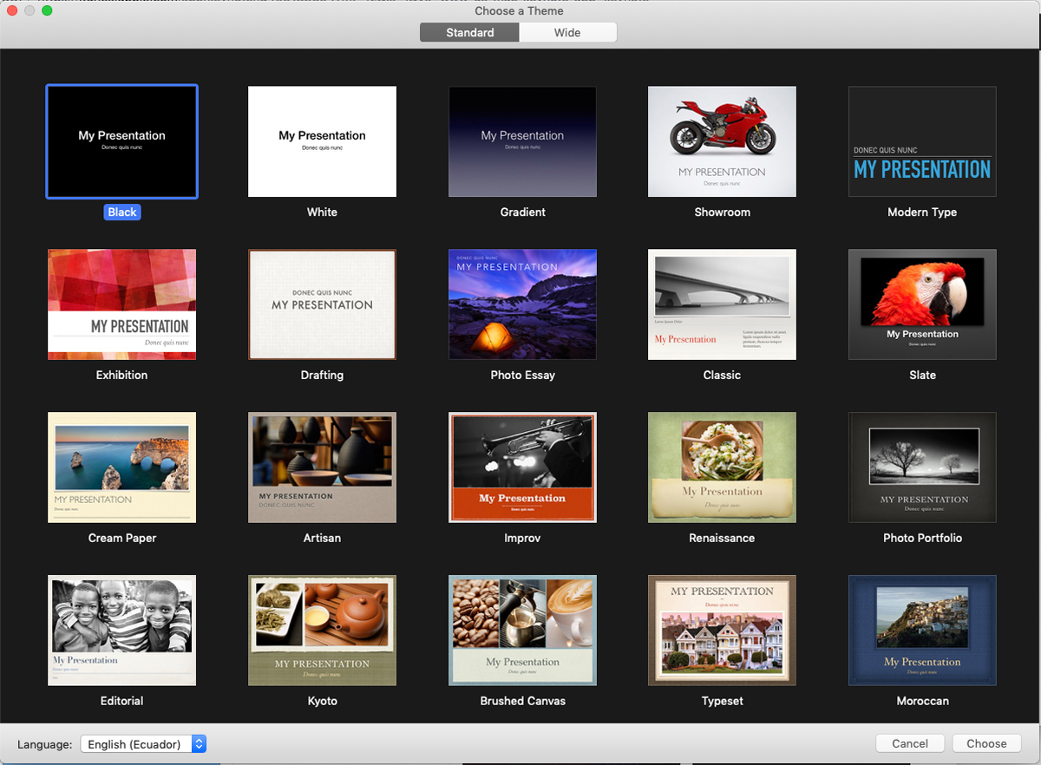Select the Gradient theme thumbnail
This screenshot has height=765, width=1041.
coord(522,141)
